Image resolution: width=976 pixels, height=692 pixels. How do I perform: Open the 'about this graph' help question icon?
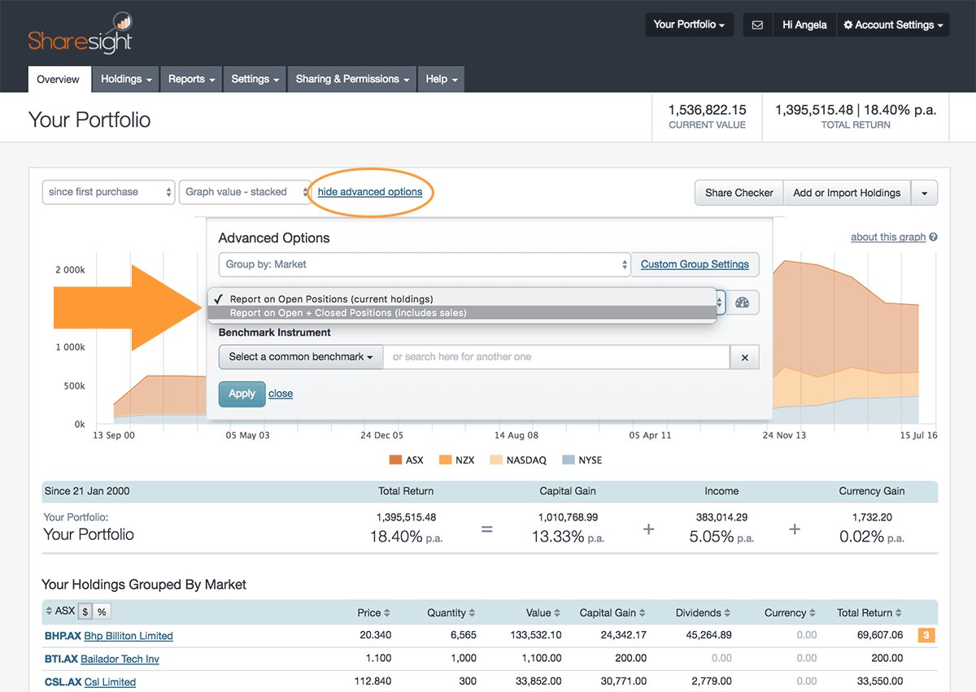pos(932,237)
